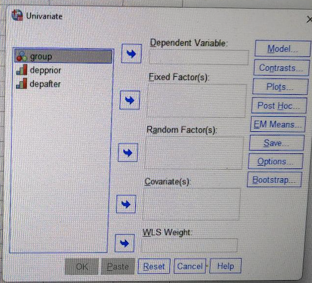The height and width of the screenshot is (283, 312).
Task: Click the Random Factor(s) list box
Action: pos(194,153)
